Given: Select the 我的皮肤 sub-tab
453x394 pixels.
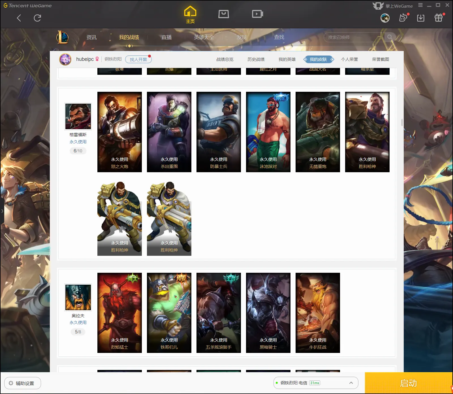Looking at the screenshot, I should pos(319,59).
